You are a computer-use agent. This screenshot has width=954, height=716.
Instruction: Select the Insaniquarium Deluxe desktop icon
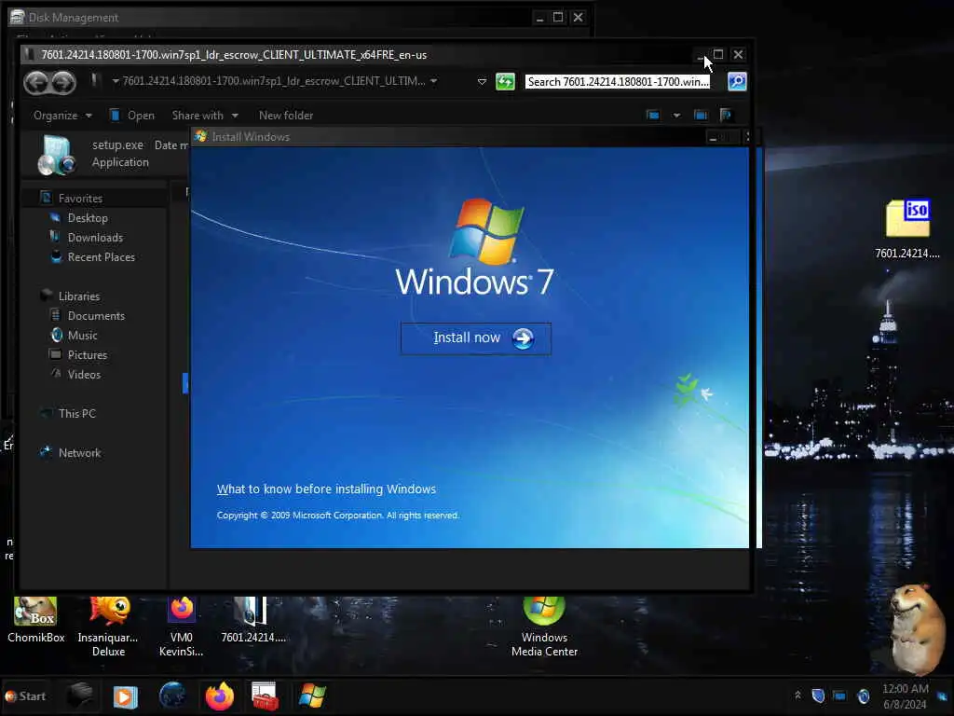pyautogui.click(x=108, y=627)
